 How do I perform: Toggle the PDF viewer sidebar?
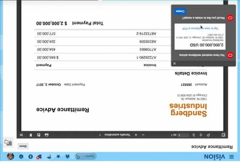(x=223, y=135)
